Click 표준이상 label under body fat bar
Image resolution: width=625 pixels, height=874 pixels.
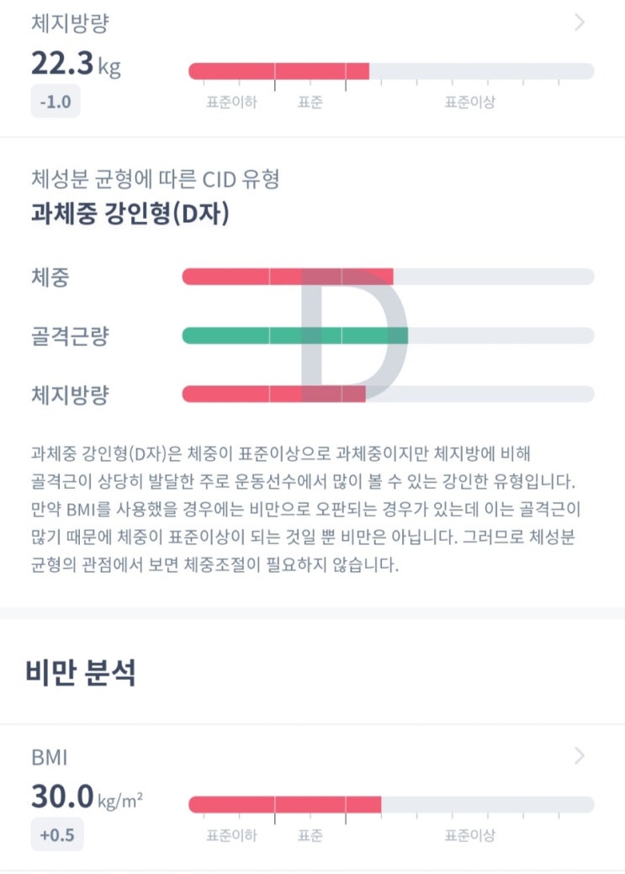469,103
